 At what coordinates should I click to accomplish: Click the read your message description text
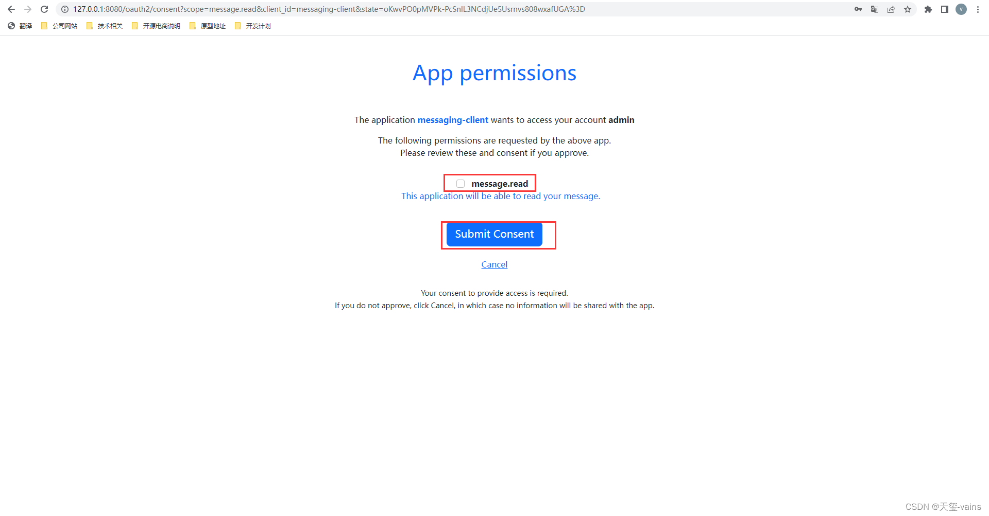(x=501, y=196)
